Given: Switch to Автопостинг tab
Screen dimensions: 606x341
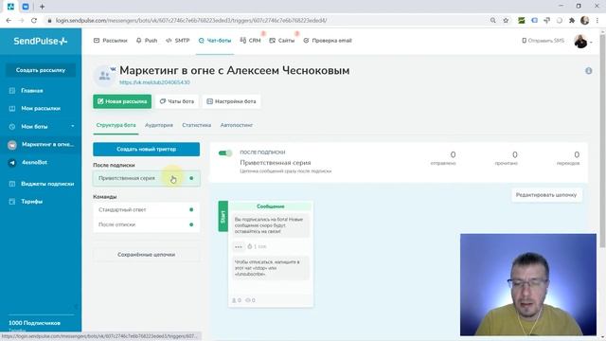Looking at the screenshot, I should click(x=237, y=125).
